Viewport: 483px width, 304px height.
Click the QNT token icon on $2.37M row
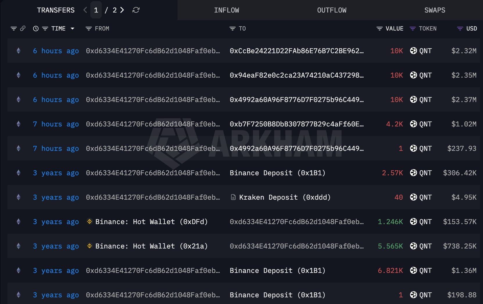413,100
